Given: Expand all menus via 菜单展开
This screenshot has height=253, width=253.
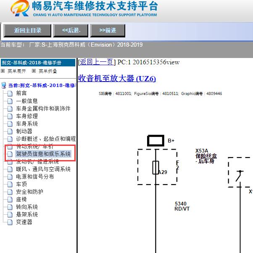Looking at the screenshot, I should click(x=17, y=71).
